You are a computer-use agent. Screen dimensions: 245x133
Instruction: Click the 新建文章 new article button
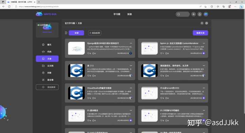pyautogui.click(x=200, y=33)
